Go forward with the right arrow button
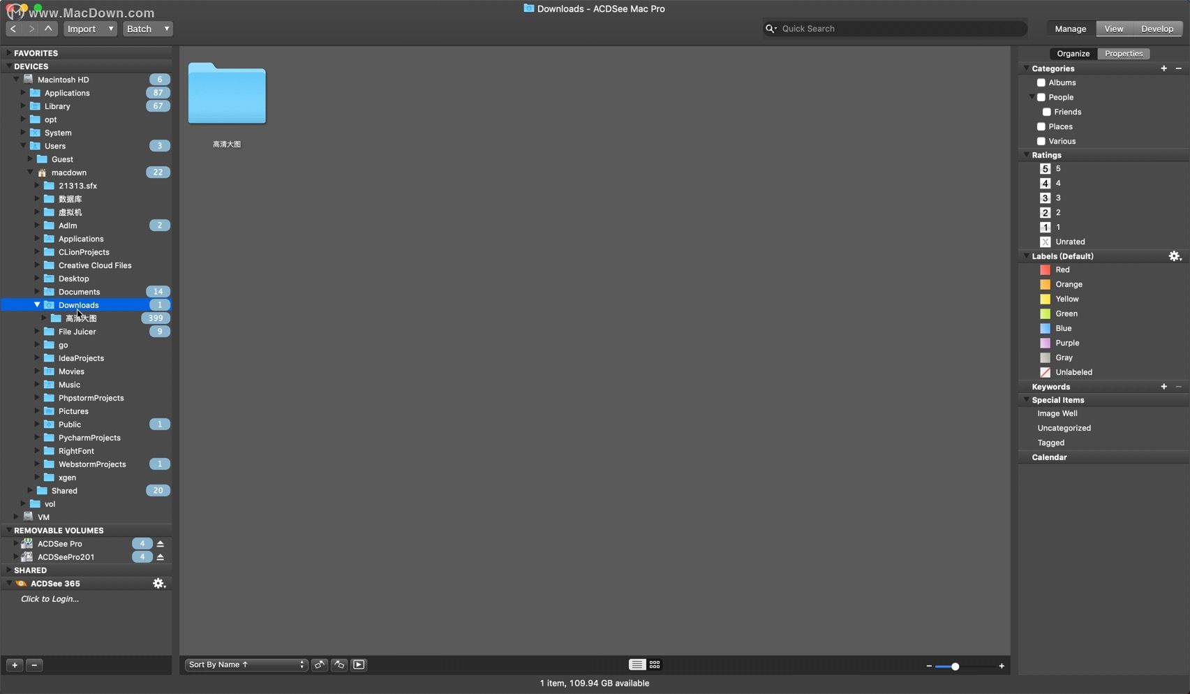1190x694 pixels. point(31,29)
